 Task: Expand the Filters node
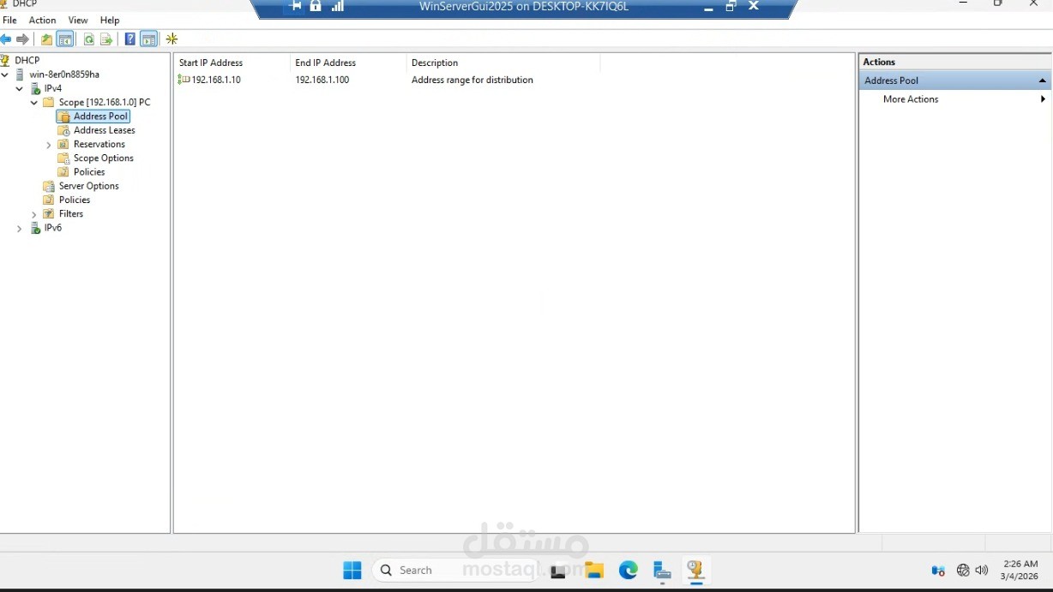[x=34, y=214]
